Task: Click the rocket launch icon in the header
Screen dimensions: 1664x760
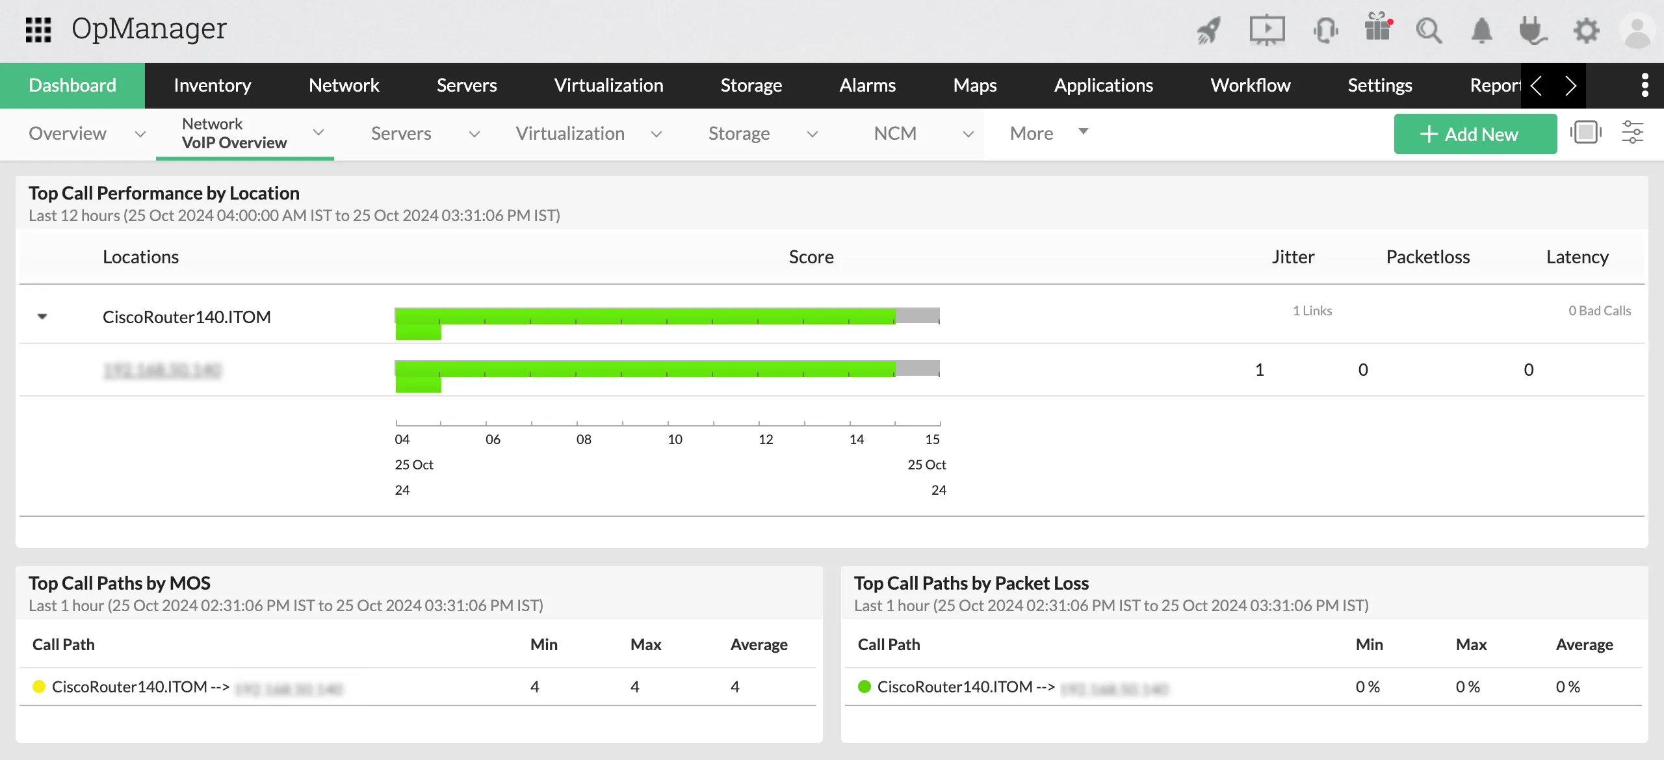Action: click(x=1208, y=30)
